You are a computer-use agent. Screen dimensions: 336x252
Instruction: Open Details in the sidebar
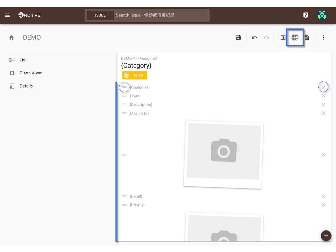point(21,86)
